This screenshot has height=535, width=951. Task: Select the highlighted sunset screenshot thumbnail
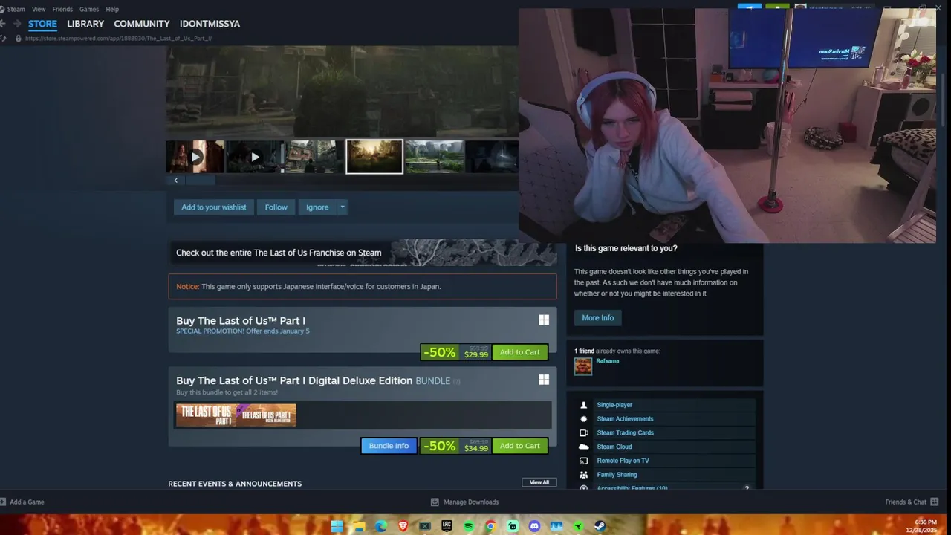(x=374, y=157)
